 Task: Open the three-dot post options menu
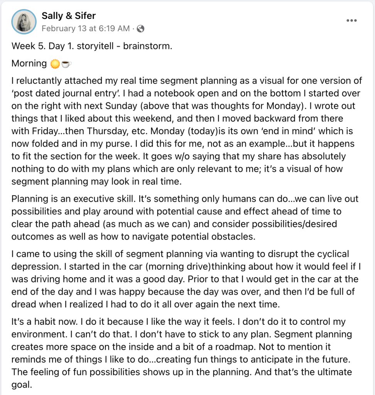pos(351,21)
